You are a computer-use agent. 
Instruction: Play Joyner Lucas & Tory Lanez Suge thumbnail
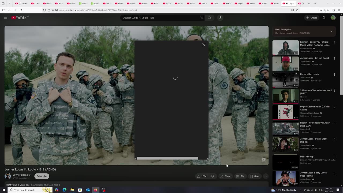pos(285,178)
